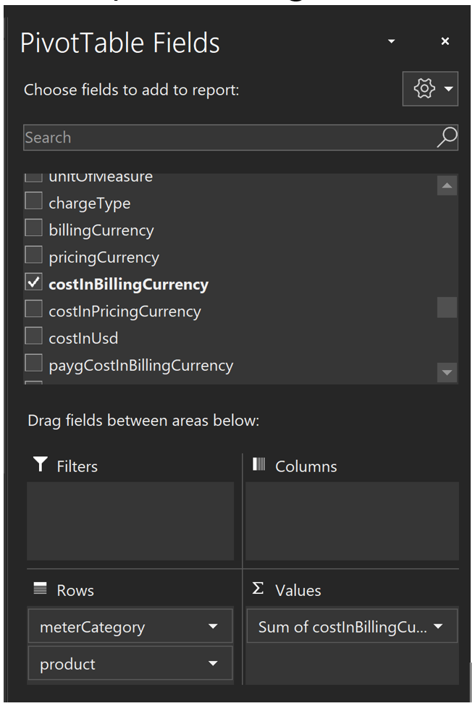This screenshot has height=706, width=475.
Task: Select the pricingCurrency field label
Action: pos(104,257)
